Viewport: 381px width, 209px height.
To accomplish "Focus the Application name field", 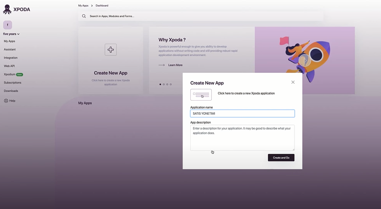I will tap(242, 113).
